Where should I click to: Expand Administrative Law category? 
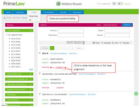19,74
